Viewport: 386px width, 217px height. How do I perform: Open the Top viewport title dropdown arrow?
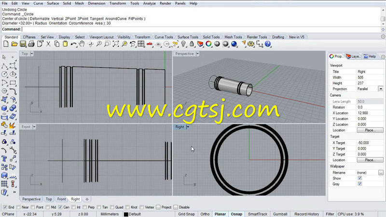click(32, 54)
